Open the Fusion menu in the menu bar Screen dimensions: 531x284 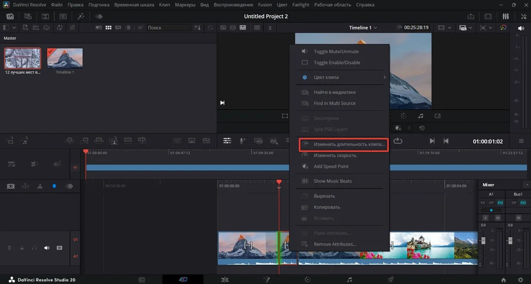265,5
